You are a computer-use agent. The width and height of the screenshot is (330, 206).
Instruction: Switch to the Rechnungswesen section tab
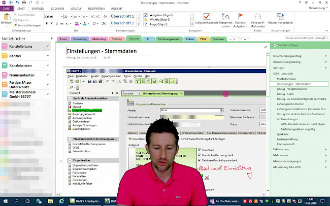[x=169, y=39]
